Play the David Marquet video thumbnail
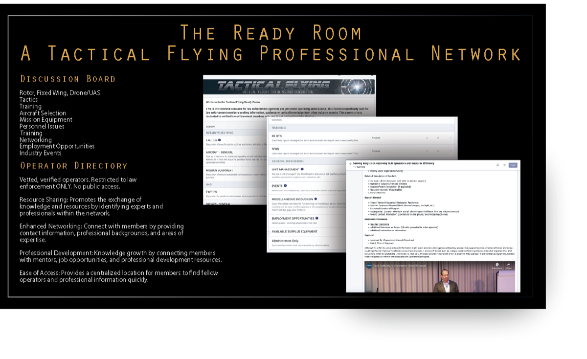Image resolution: width=587 pixels, height=359 pixels. (433, 278)
